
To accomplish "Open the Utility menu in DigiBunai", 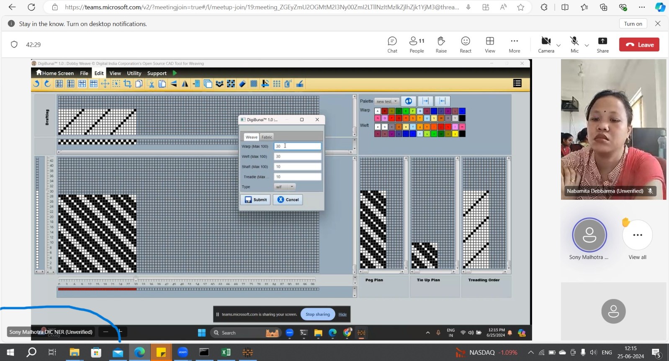I will (134, 73).
